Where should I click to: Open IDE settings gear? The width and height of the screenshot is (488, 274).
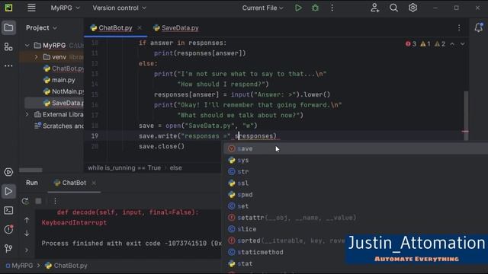click(x=413, y=8)
